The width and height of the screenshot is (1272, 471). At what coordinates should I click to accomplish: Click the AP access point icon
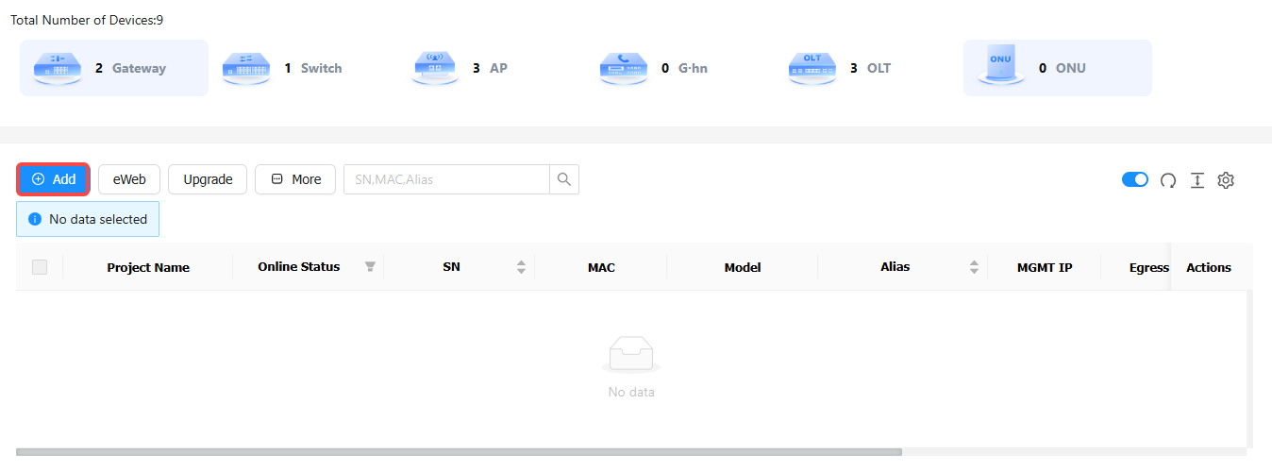[x=435, y=68]
